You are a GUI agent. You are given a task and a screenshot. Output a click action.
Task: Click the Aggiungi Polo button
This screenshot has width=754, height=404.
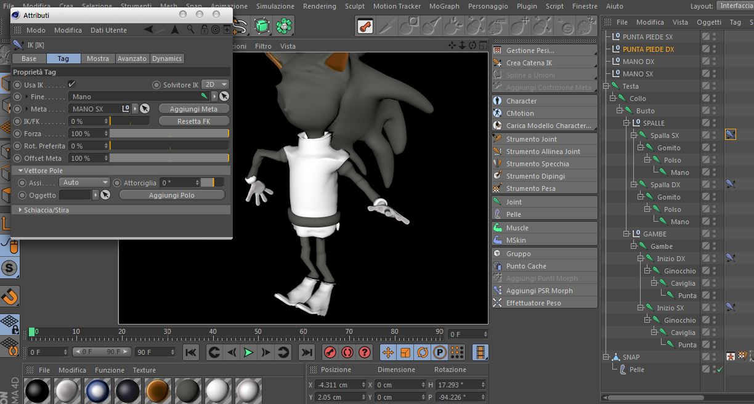(171, 195)
